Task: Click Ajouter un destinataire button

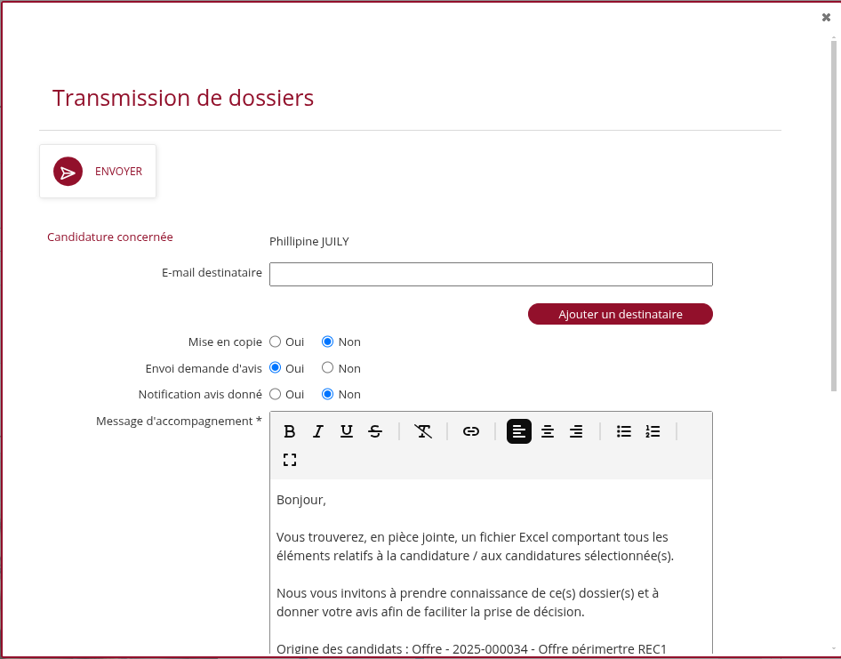Action: [620, 314]
